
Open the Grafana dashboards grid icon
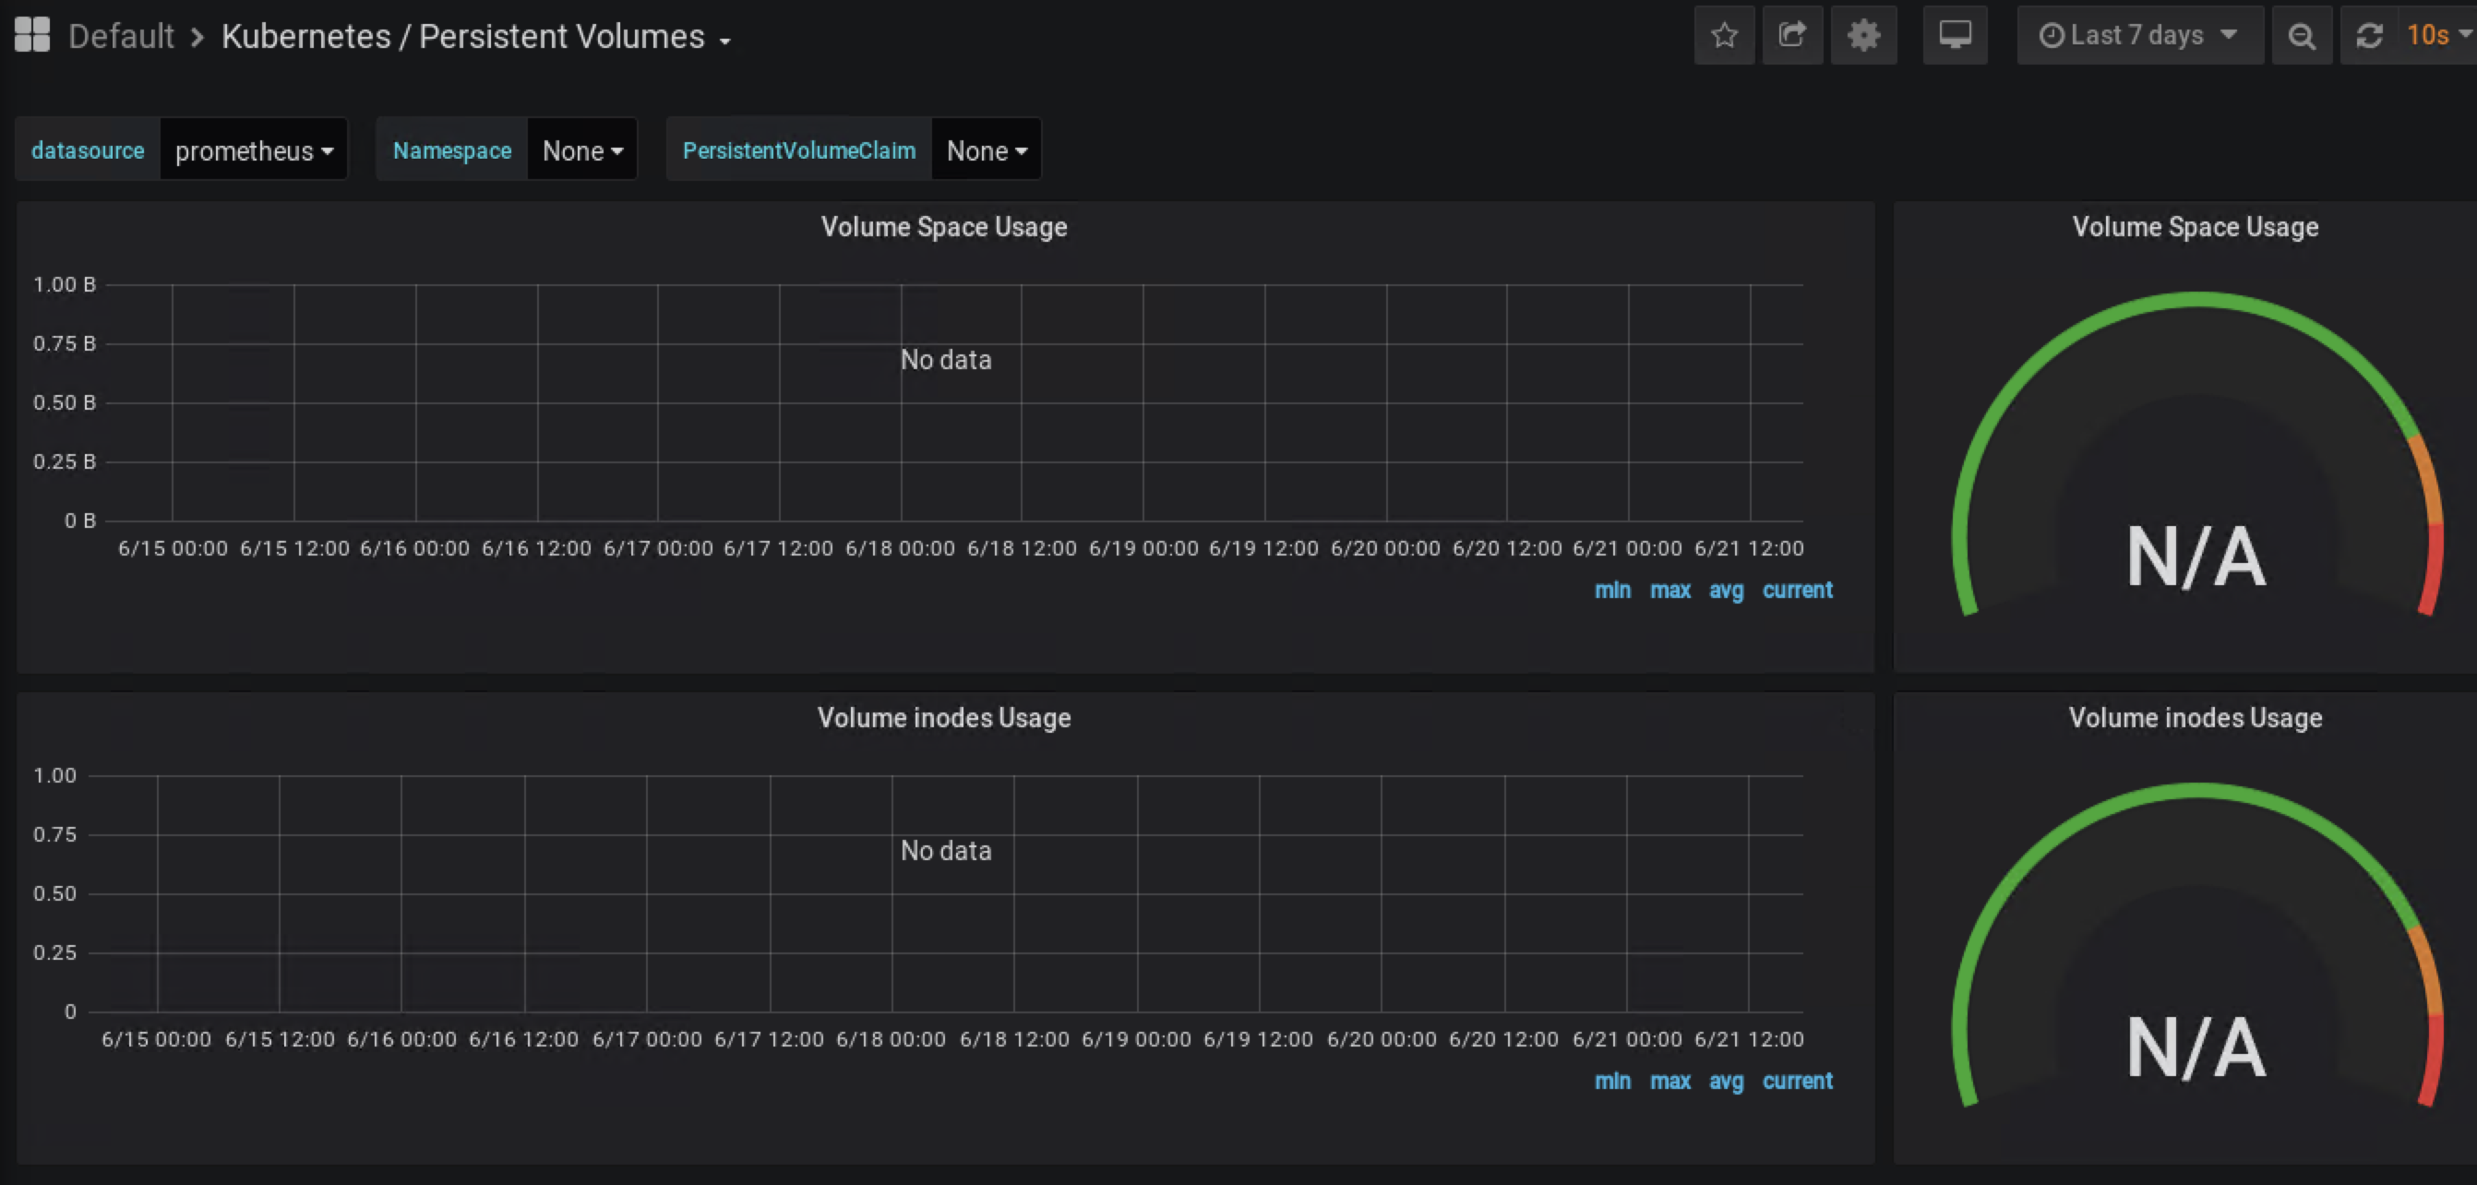(x=30, y=33)
